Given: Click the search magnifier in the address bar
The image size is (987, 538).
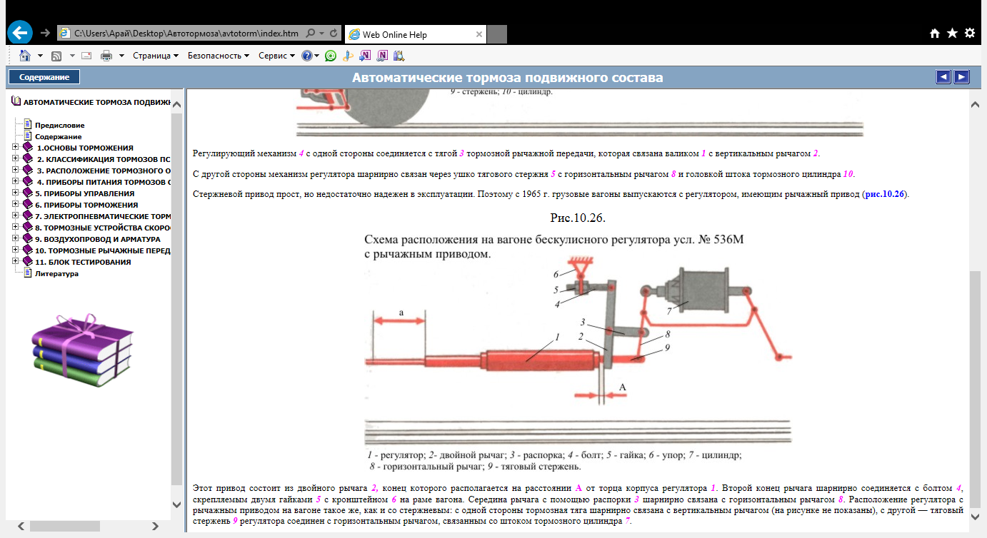Looking at the screenshot, I should (x=310, y=34).
